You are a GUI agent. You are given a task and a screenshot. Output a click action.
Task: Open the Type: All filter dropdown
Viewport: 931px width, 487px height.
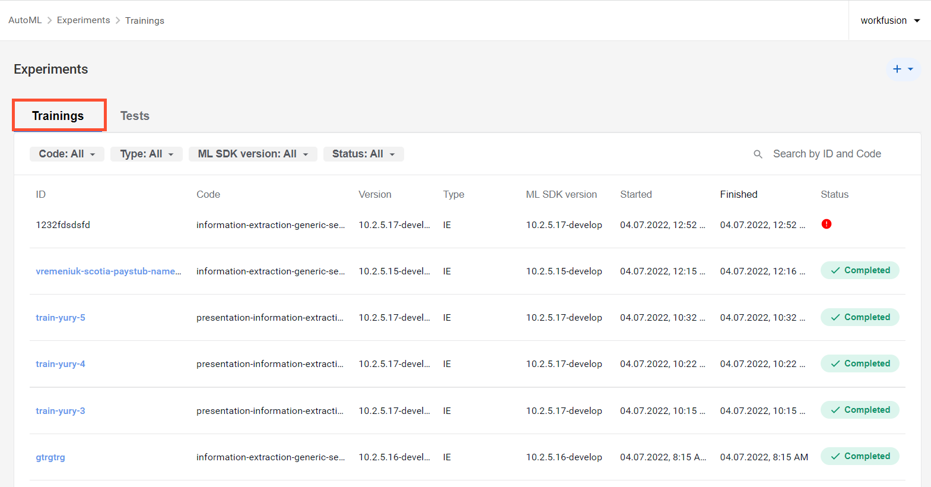[147, 154]
